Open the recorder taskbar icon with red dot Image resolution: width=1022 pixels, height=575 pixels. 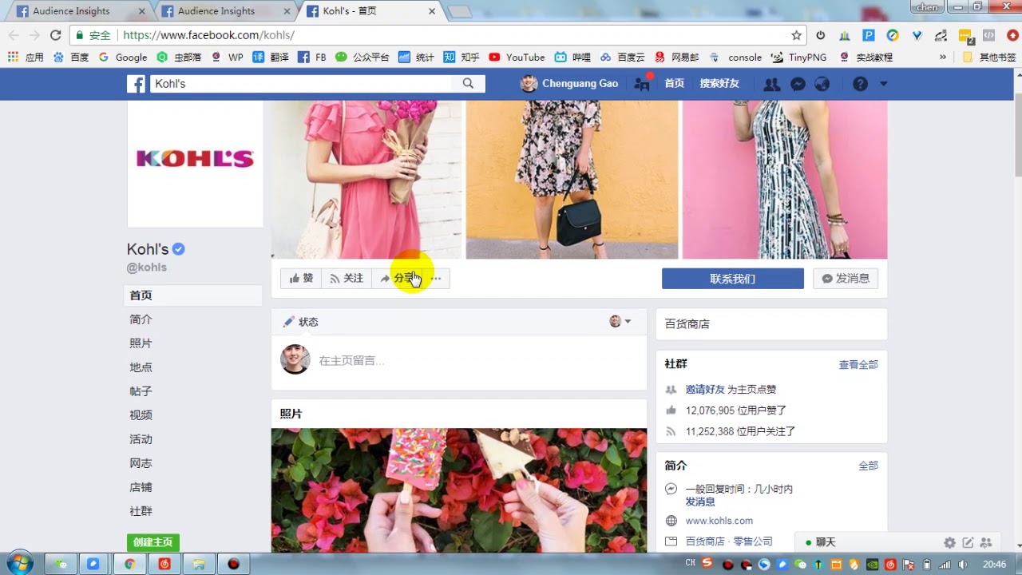[x=233, y=564]
